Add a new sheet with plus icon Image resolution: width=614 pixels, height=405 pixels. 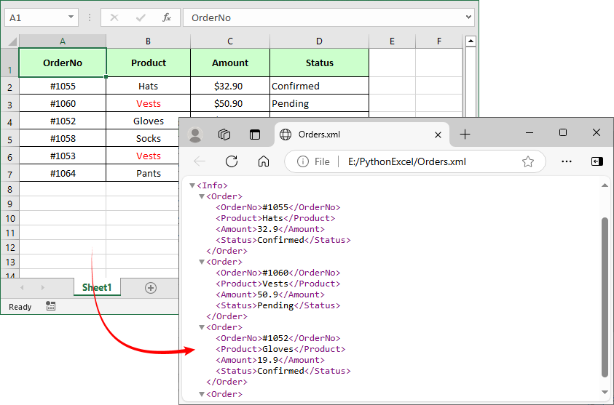151,288
